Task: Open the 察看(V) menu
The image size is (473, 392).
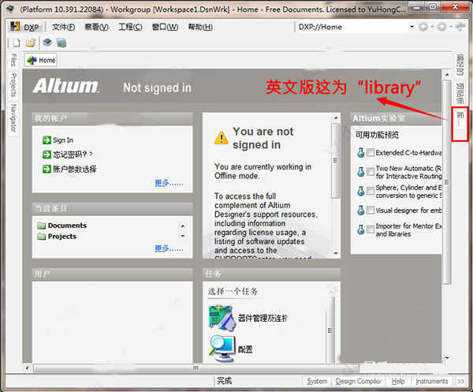Action: pos(96,27)
